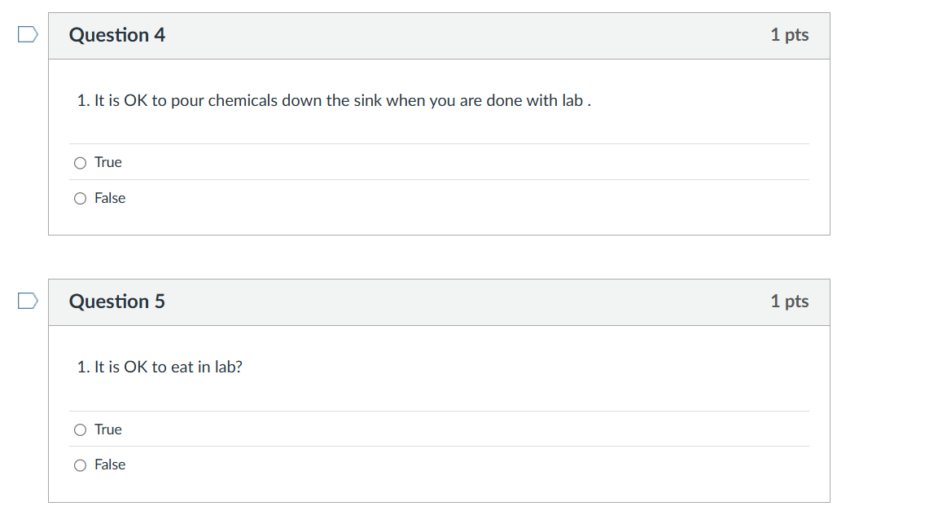Click the middle of Question 5's gray header bar

coord(439,302)
